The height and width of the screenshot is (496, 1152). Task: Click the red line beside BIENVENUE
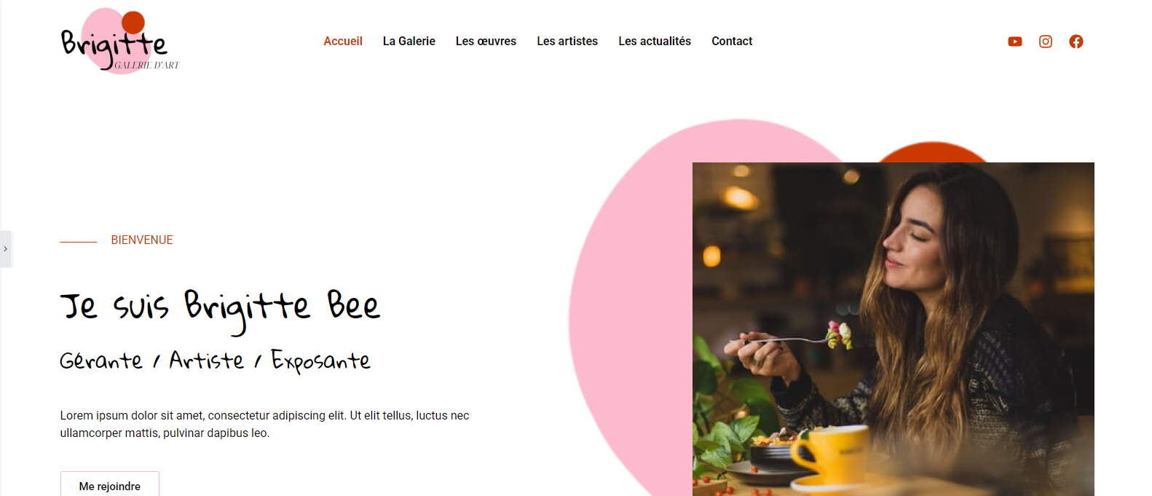click(79, 241)
